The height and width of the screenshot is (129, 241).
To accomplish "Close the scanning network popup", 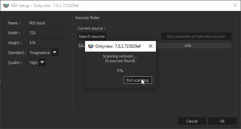I will 151,46.
